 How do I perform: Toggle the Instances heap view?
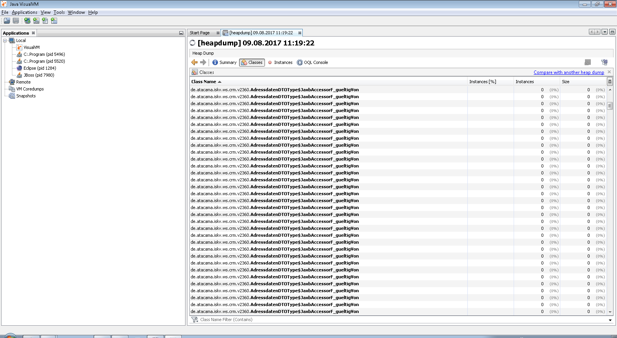280,62
